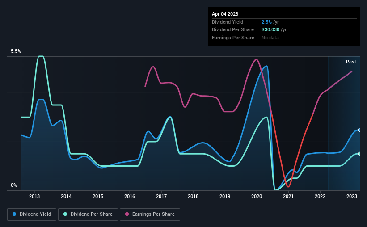Click the 2018 year axis label
The height and width of the screenshot is (227, 367).
tap(193, 196)
